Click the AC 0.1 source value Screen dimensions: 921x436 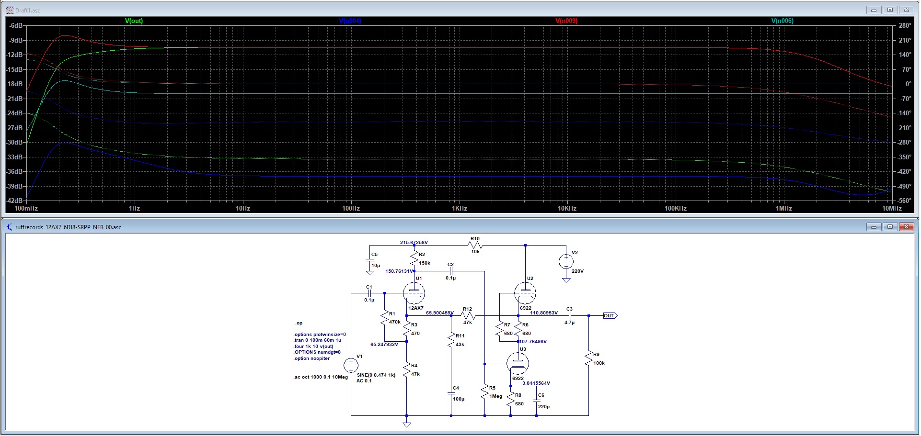364,381
